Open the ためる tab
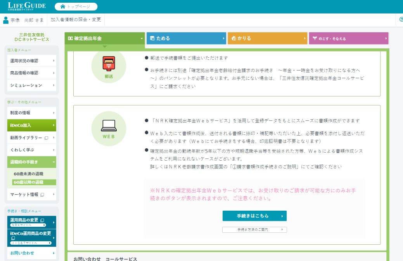Image resolution: width=403 pixels, height=261 pixels. click(186, 38)
